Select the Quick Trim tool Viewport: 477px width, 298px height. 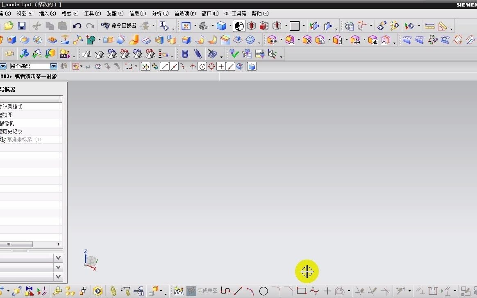[x=359, y=291]
